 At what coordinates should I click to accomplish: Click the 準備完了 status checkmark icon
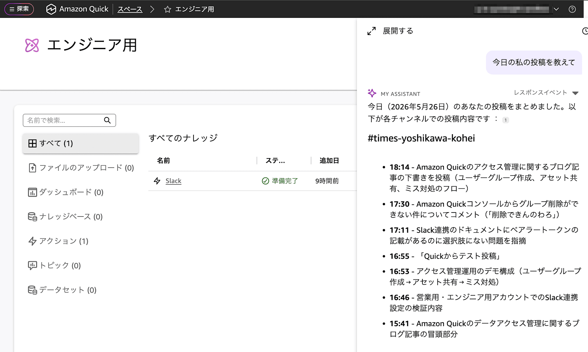tap(265, 181)
